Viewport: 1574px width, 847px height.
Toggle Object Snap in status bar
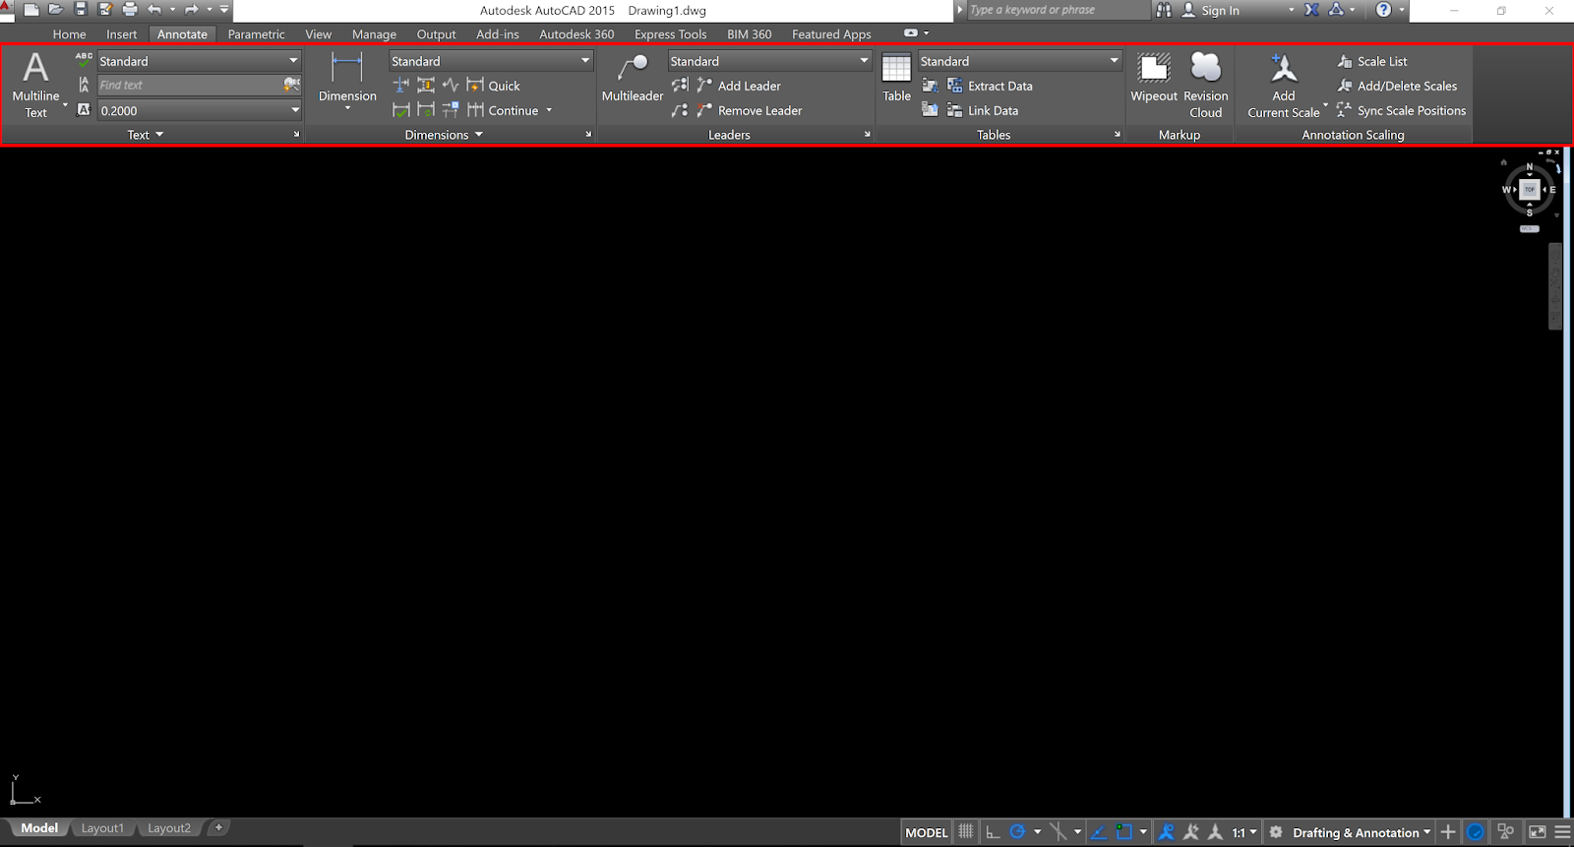pos(1124,832)
